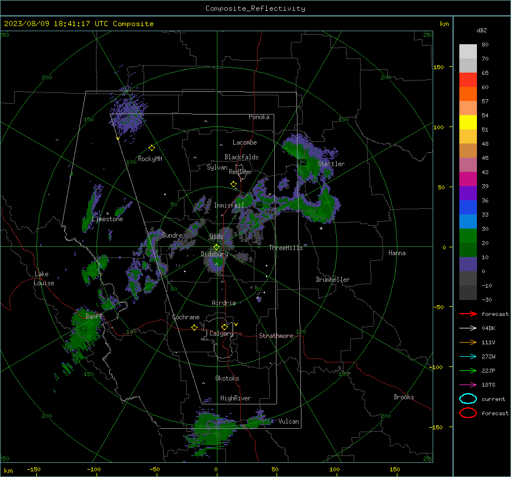Click the yellow diamond marker below RedDeer
511x477 pixels.
(233, 184)
